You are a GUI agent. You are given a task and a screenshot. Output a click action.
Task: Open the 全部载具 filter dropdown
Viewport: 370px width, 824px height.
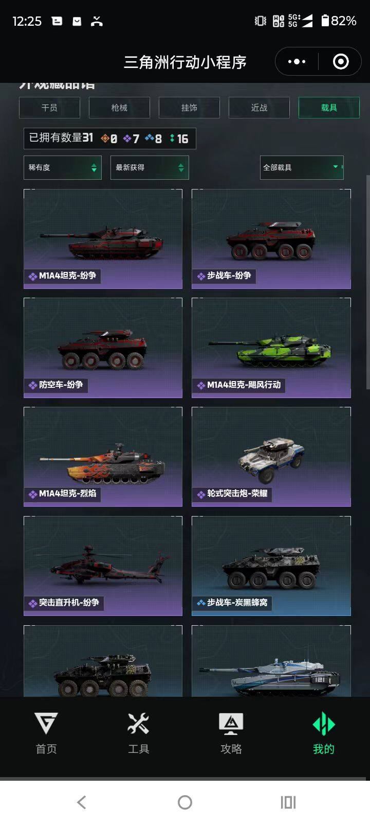(x=302, y=167)
